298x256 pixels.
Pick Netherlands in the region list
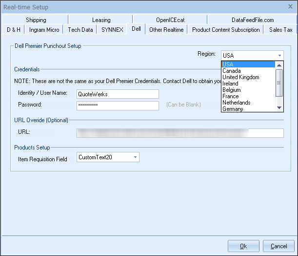[x=248, y=103]
